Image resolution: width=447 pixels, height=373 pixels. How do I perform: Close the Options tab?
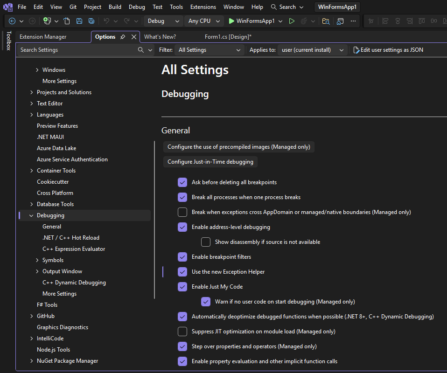[x=134, y=37]
